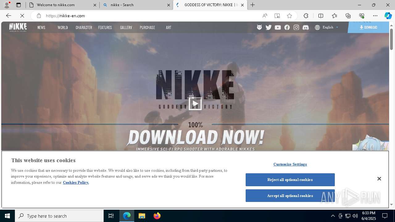Open the first social icon beside Twitter
395x222 pixels.
[x=259, y=27]
